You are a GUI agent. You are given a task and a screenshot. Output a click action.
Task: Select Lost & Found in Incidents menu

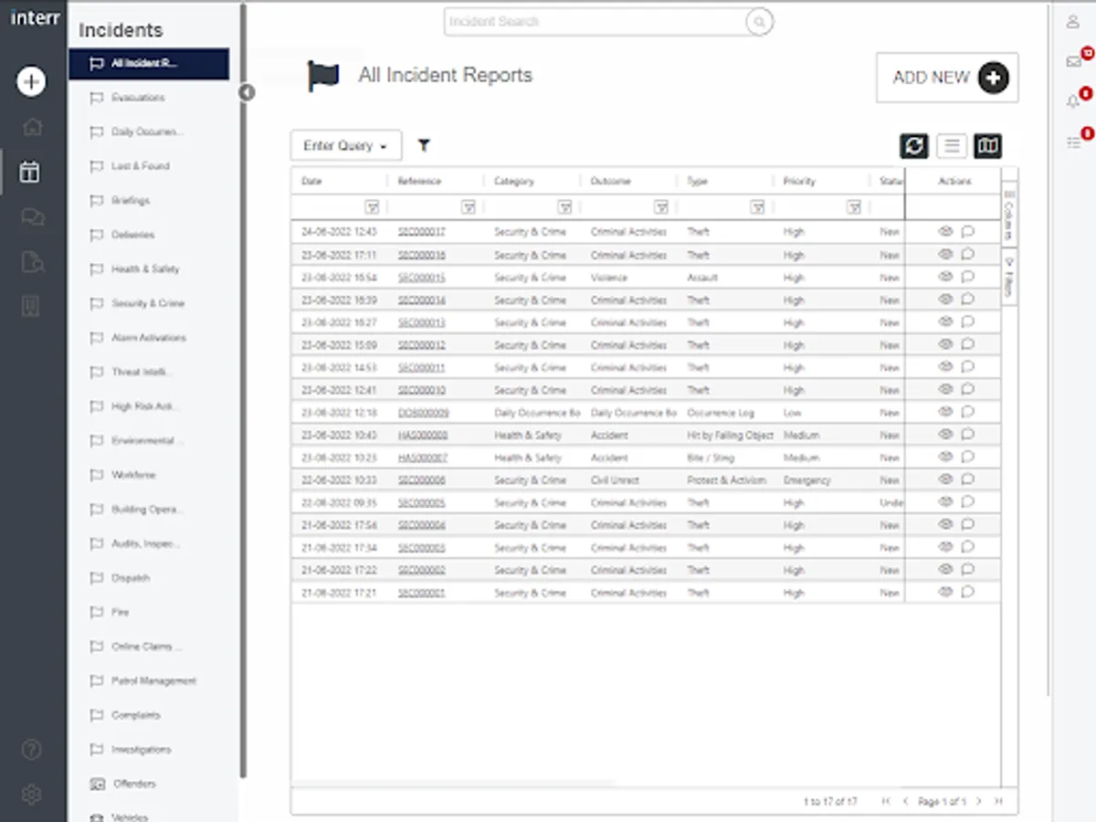point(141,166)
